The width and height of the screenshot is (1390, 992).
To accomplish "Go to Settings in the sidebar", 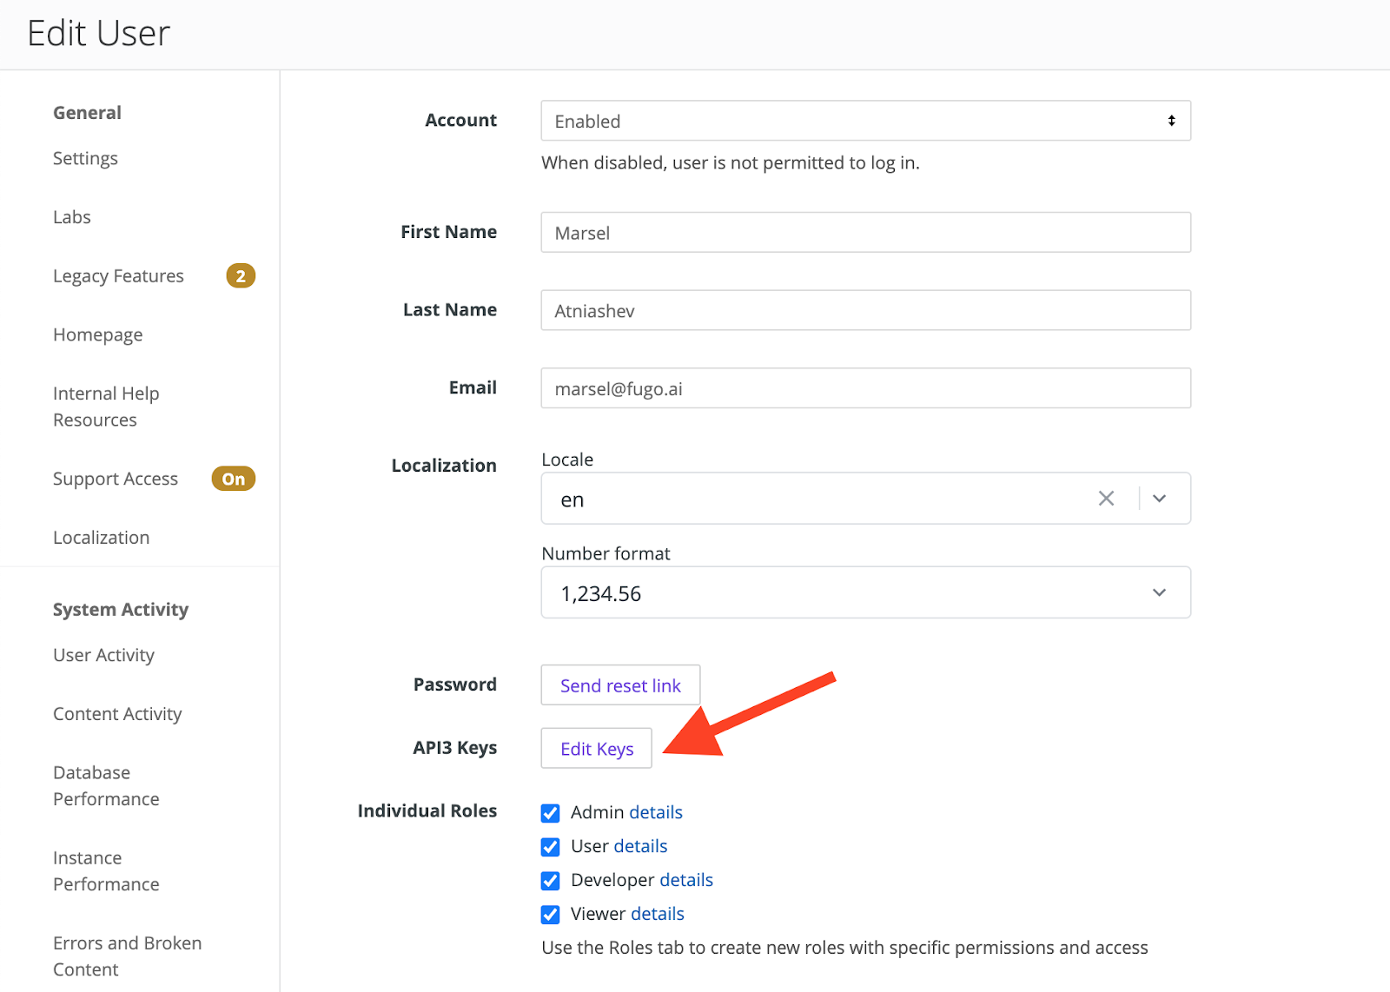I will pyautogui.click(x=85, y=159).
